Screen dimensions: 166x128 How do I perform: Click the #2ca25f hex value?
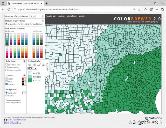(x=37, y=81)
